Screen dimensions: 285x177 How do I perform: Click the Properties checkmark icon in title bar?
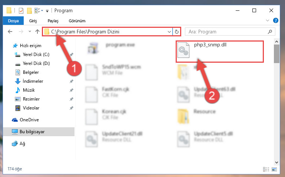[x=21, y=11]
